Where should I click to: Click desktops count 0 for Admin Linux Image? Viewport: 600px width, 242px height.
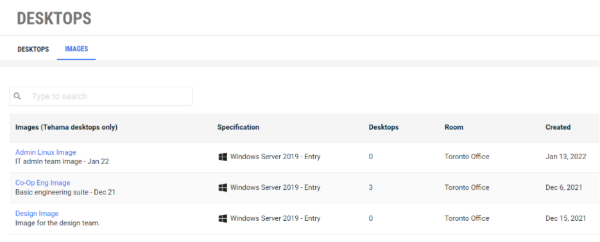click(x=371, y=157)
